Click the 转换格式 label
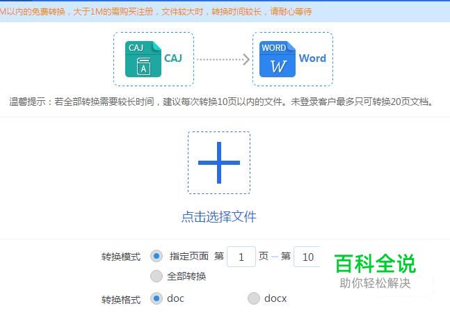Viewport: 450px width, 313px height. click(x=121, y=300)
